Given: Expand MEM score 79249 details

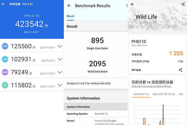Looking at the screenshot, I should click(60, 72).
